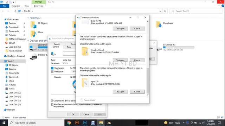Click the taskbar clock showing 1:00 PM
The image size is (225, 126).
point(211,123)
